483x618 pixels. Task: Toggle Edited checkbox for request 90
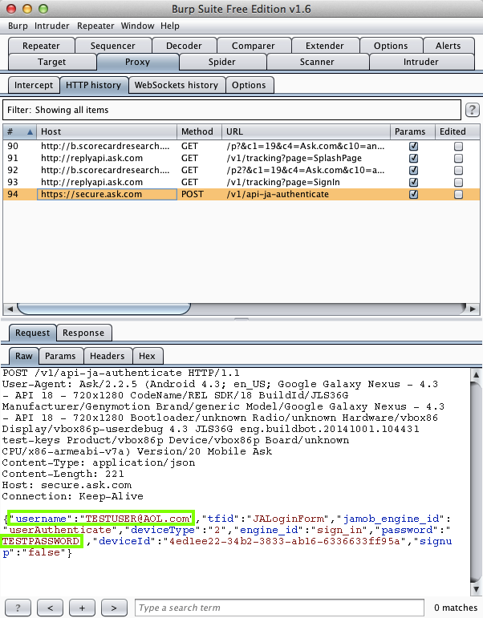pyautogui.click(x=458, y=146)
